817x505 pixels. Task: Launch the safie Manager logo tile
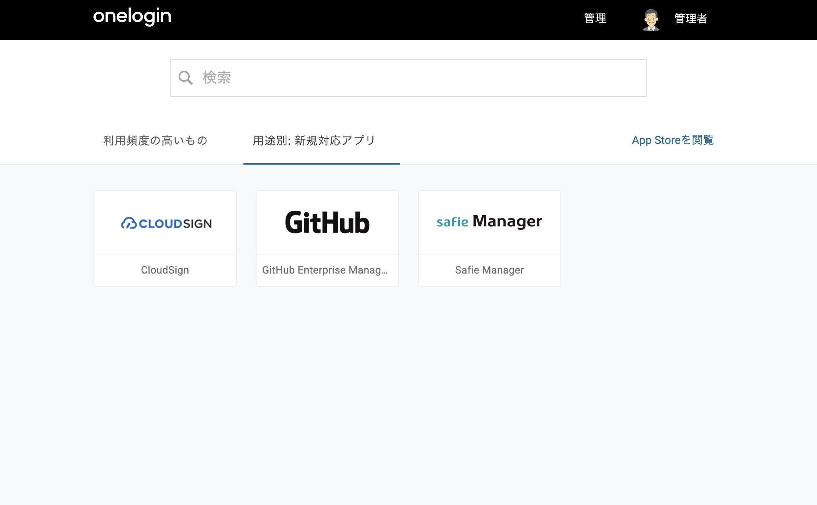(x=489, y=223)
